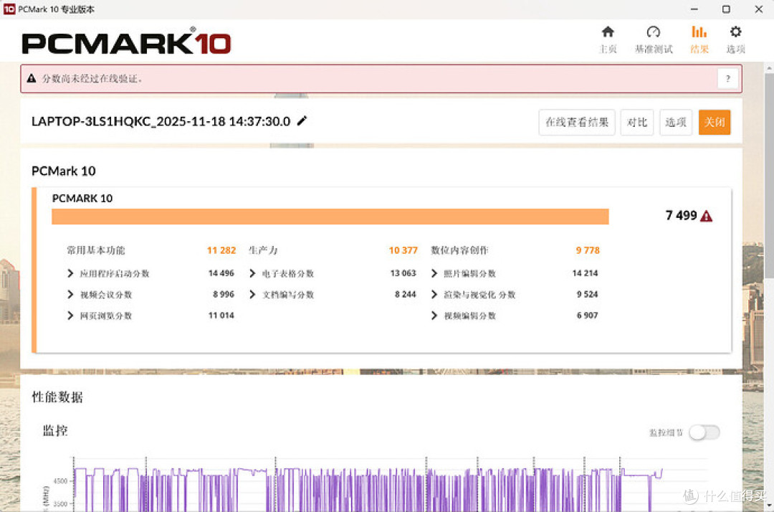774x512 pixels.
Task: Click the home icon in navigation
Action: 608,32
